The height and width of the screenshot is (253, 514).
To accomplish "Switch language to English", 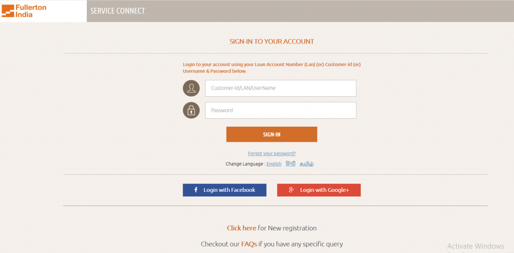I will [x=274, y=164].
